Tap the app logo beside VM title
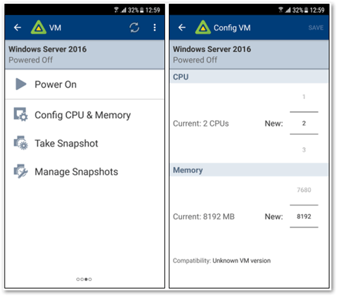 (x=38, y=27)
